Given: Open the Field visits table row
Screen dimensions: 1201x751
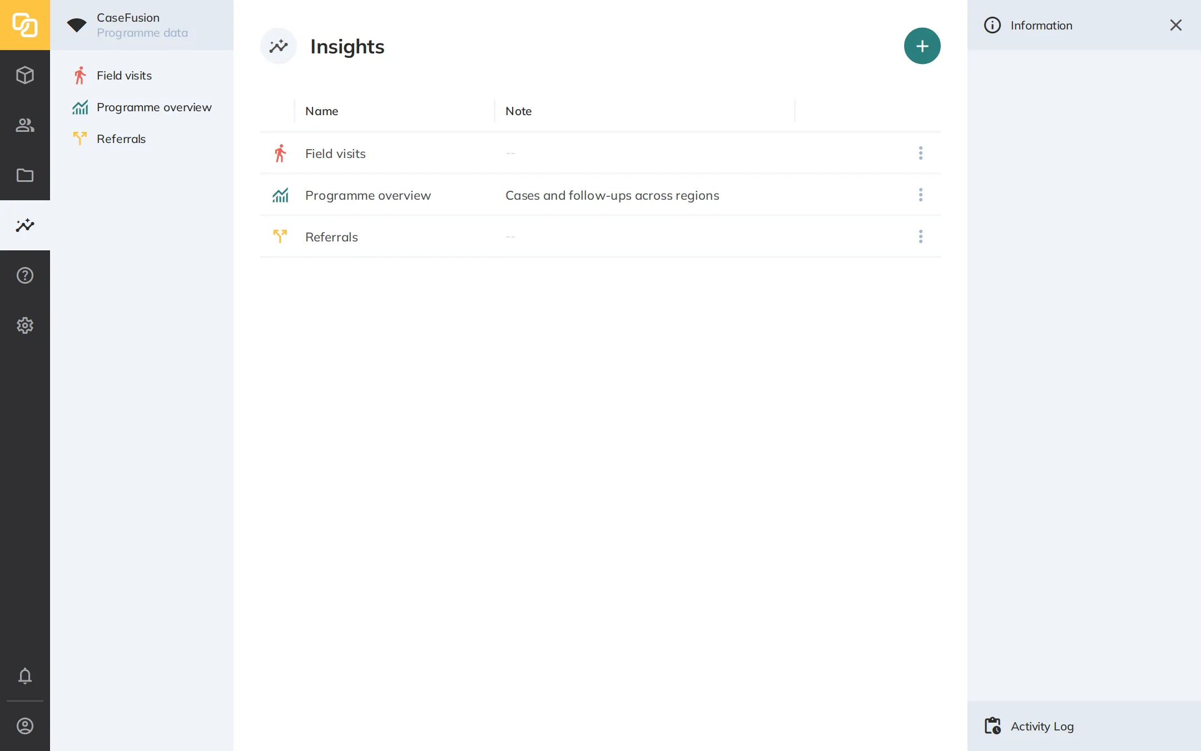Looking at the screenshot, I should click(x=600, y=154).
